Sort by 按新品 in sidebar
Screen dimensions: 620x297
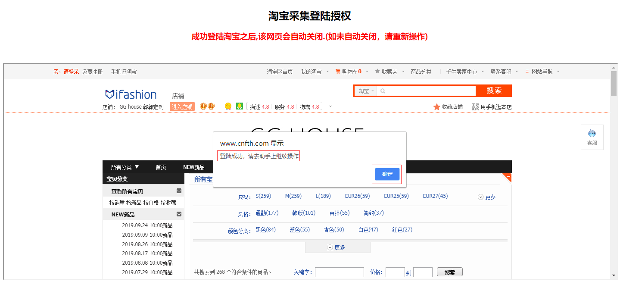tap(134, 203)
